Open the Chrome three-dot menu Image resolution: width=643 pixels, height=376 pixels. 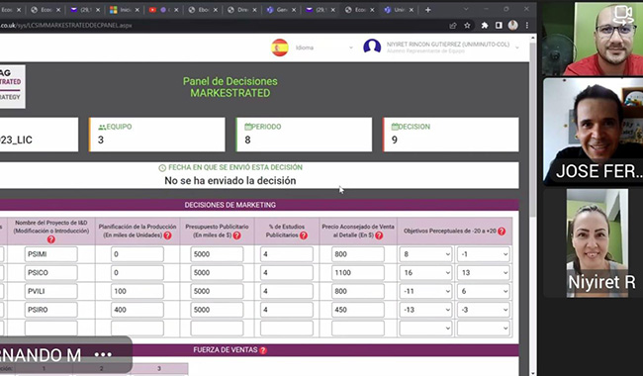coord(527,26)
